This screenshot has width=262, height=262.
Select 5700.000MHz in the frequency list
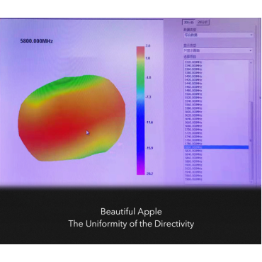click(x=193, y=130)
